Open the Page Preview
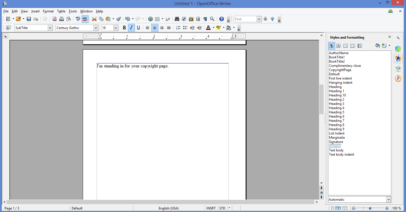 68,19
